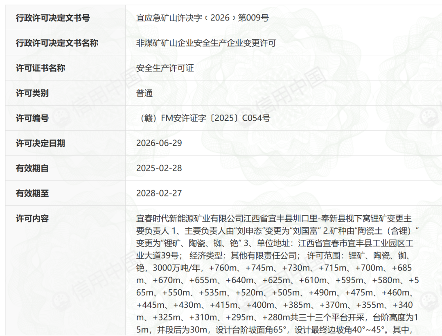Click the date 2025-02-28

(159, 168)
